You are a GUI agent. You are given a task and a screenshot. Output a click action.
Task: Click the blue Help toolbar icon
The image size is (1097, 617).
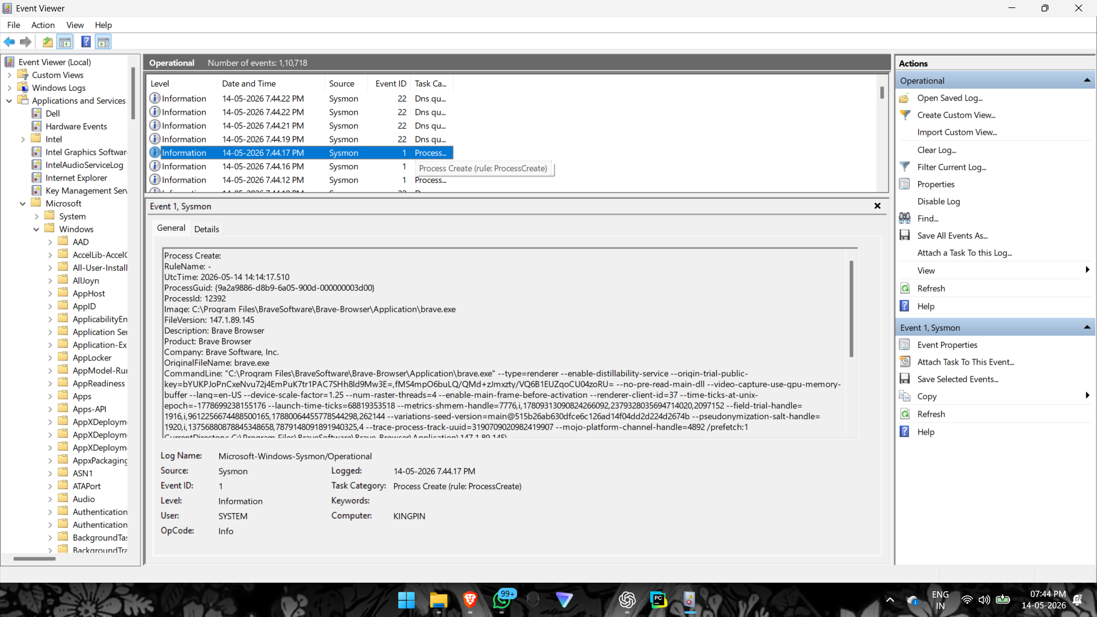click(x=86, y=42)
